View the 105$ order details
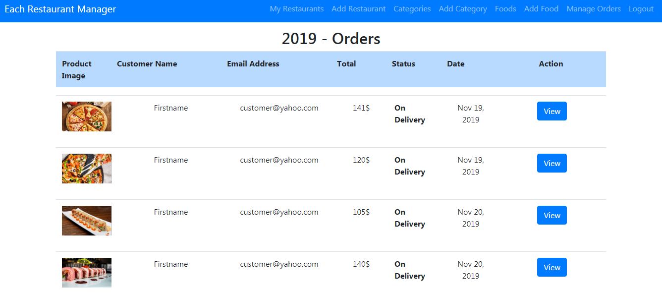Viewport: 662px width, 293px height. [552, 215]
